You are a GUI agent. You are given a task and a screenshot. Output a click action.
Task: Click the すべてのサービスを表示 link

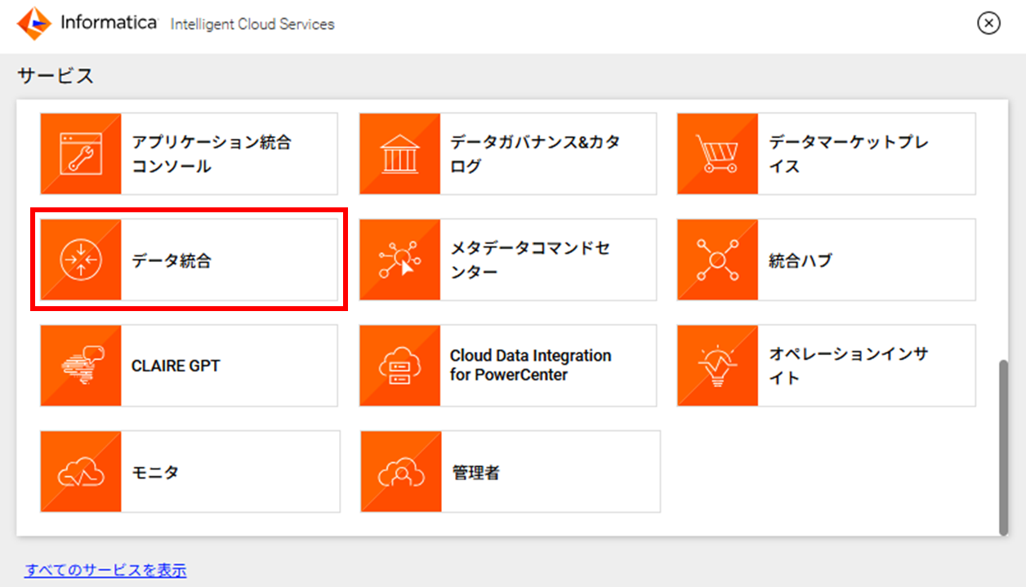105,570
